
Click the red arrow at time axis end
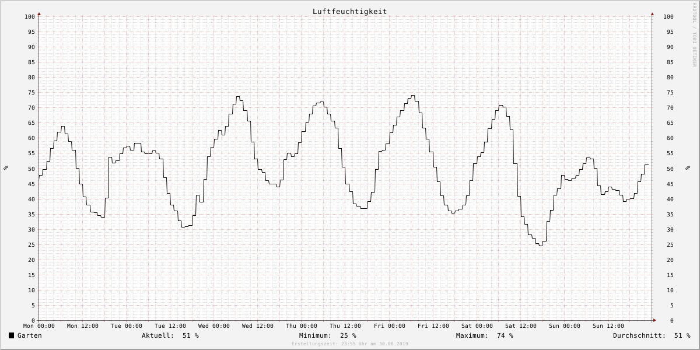pyautogui.click(x=654, y=320)
